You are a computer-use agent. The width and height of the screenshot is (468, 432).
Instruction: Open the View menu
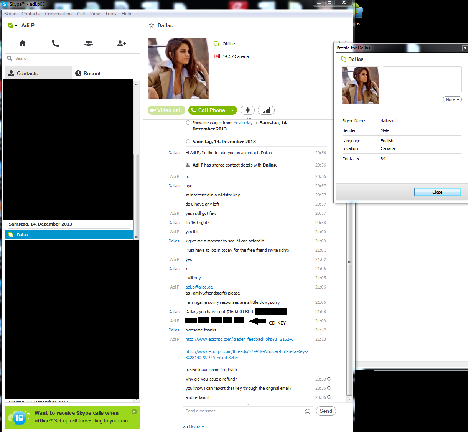coord(95,14)
